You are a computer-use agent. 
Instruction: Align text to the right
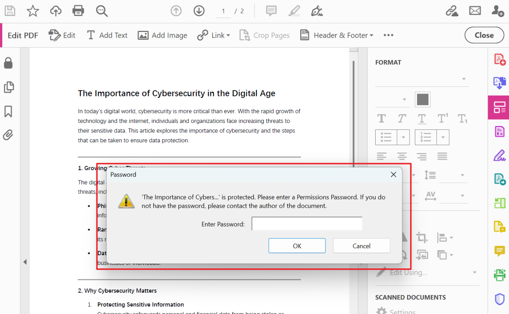coord(422,156)
